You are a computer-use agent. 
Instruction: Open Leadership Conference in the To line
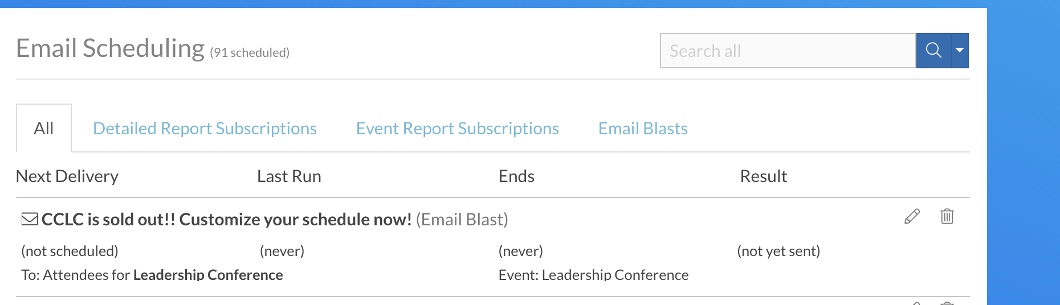pos(208,275)
